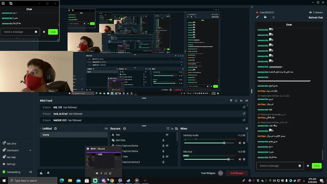Open the Desktop Audio source settings gear

(244, 143)
